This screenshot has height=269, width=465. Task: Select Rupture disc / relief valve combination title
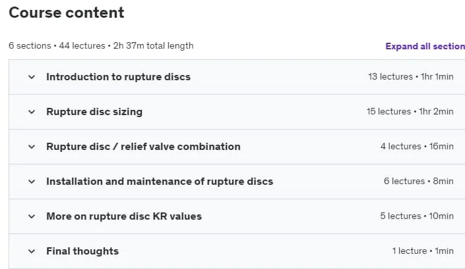click(143, 147)
